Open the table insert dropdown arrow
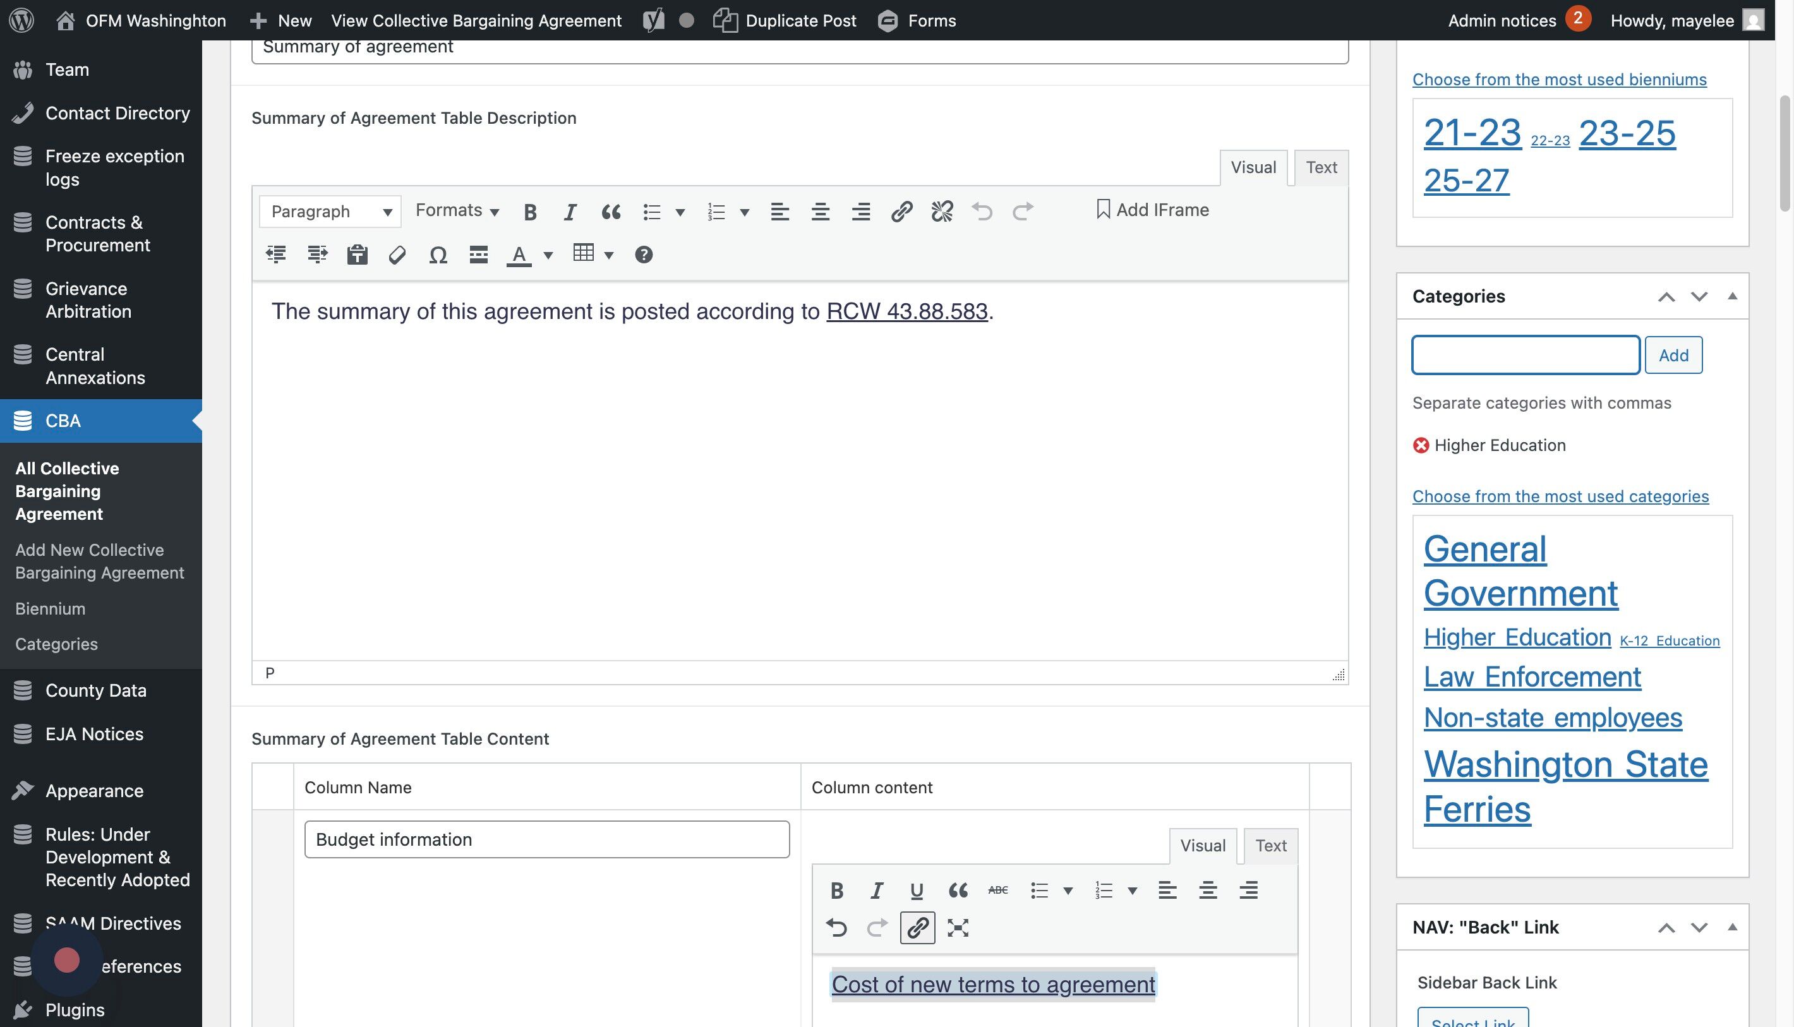This screenshot has width=1794, height=1027. [x=609, y=255]
